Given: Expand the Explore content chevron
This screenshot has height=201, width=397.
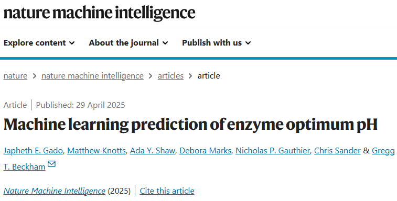Looking at the screenshot, I should 72,43.
